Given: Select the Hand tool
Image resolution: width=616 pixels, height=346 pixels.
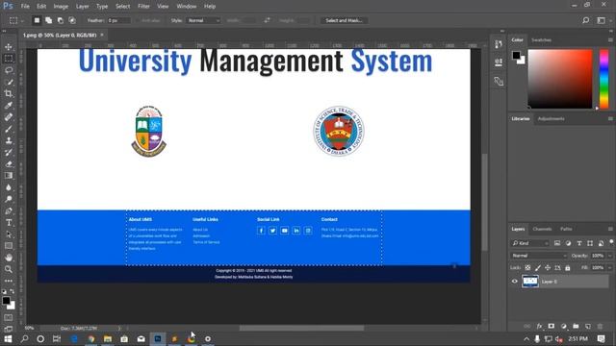Looking at the screenshot, I should [x=9, y=258].
